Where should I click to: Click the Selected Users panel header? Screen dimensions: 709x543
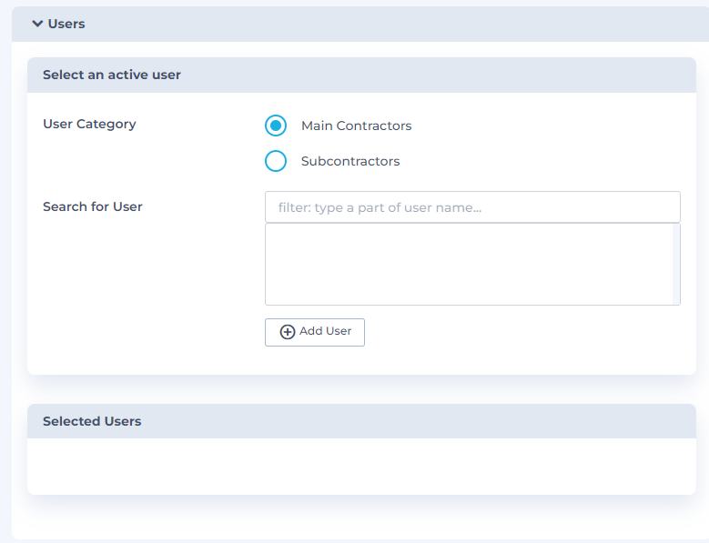pyautogui.click(x=361, y=421)
